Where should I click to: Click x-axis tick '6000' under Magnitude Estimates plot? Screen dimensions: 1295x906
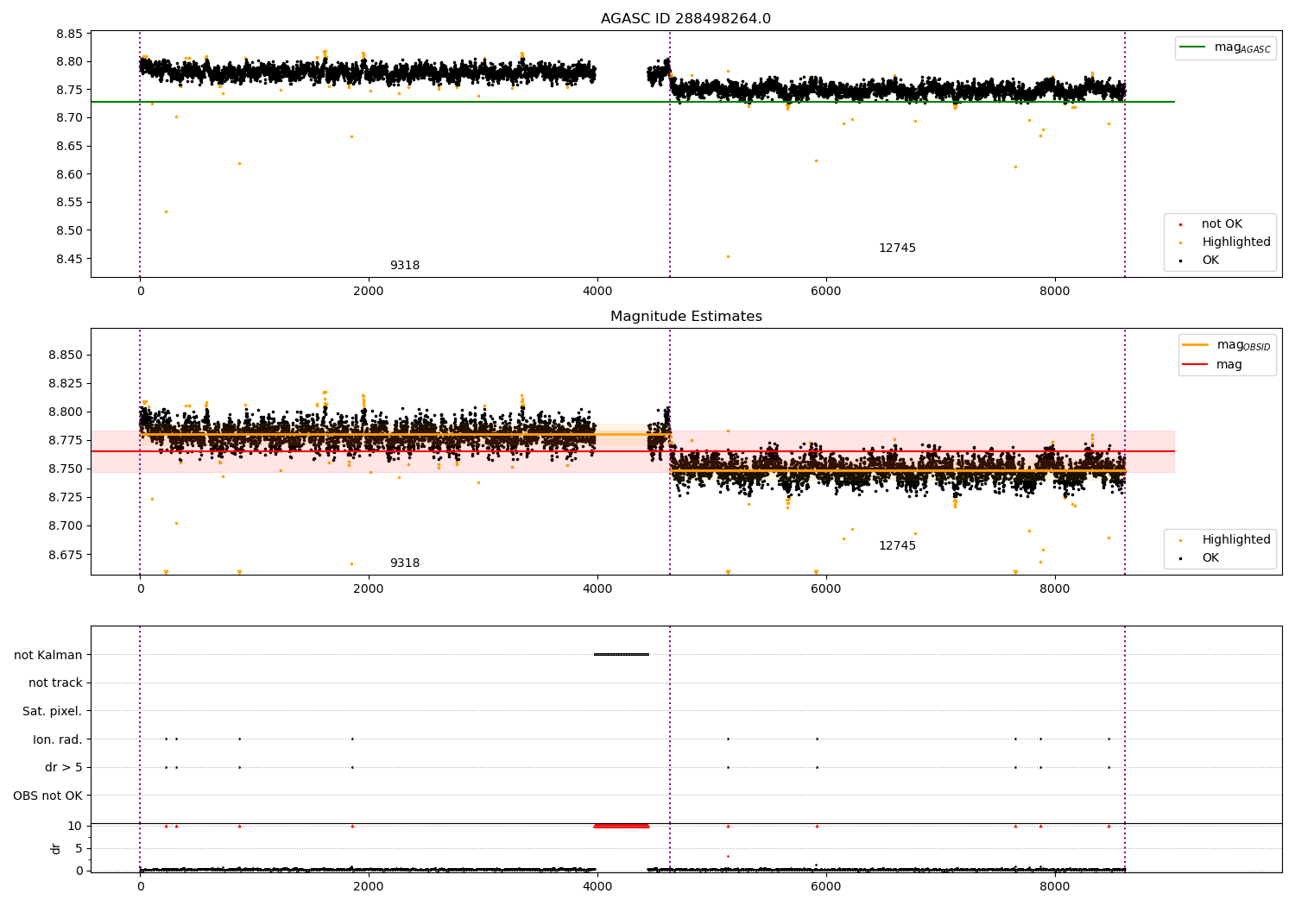coord(826,588)
